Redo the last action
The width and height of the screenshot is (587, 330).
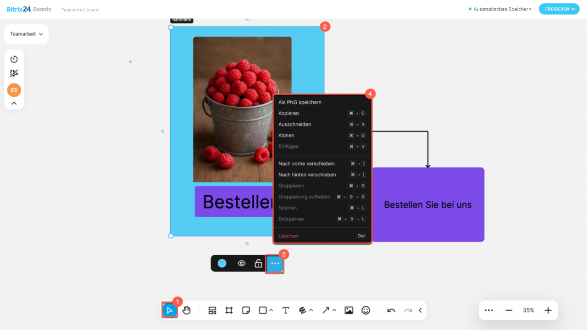click(x=408, y=310)
